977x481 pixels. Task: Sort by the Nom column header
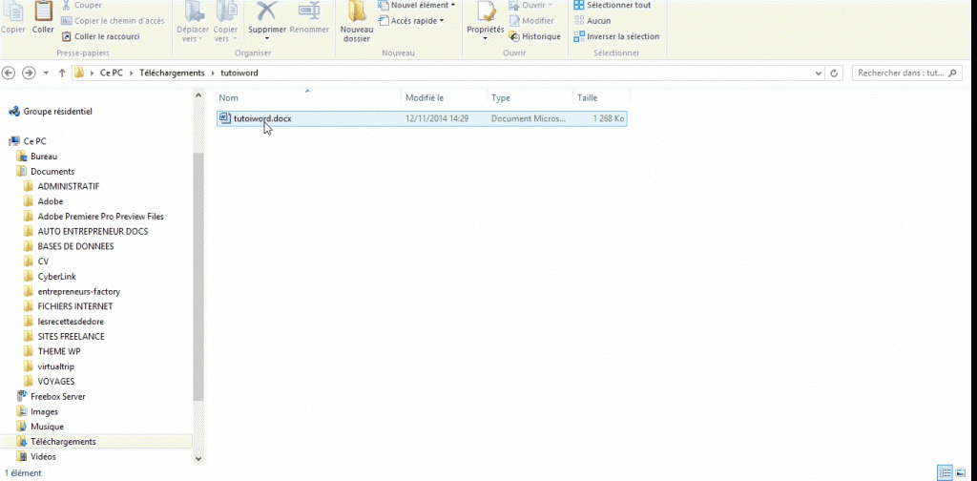pyautogui.click(x=308, y=97)
